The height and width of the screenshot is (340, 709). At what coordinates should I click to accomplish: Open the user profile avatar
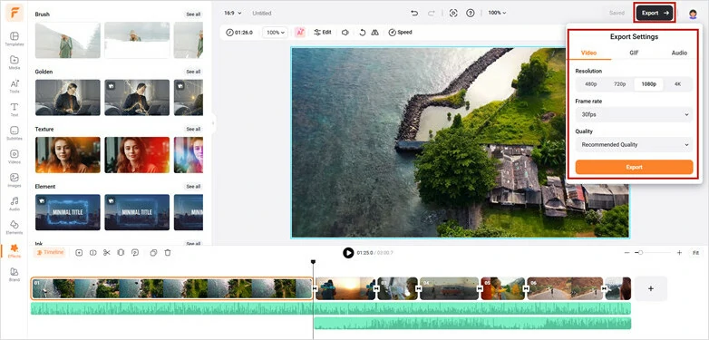pyautogui.click(x=693, y=14)
